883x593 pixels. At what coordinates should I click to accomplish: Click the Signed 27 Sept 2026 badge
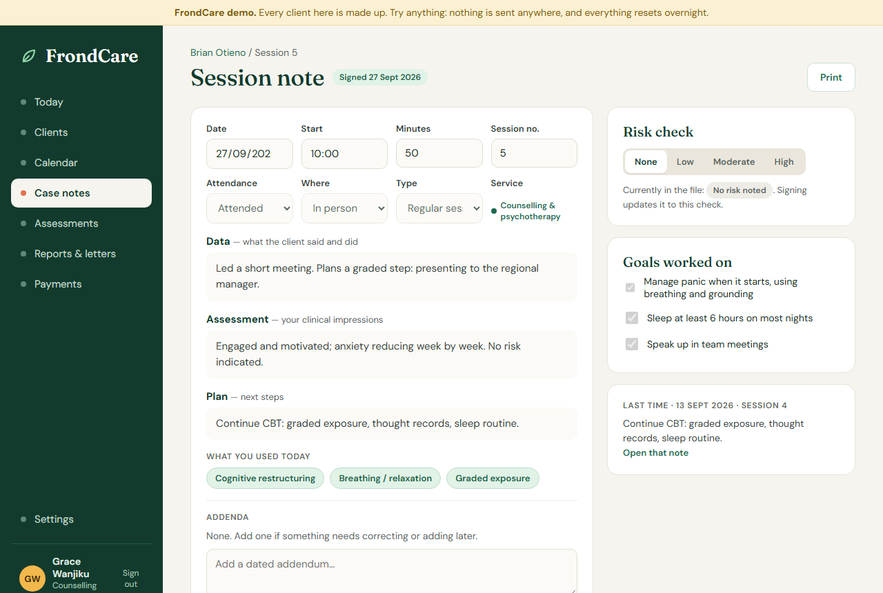(380, 77)
